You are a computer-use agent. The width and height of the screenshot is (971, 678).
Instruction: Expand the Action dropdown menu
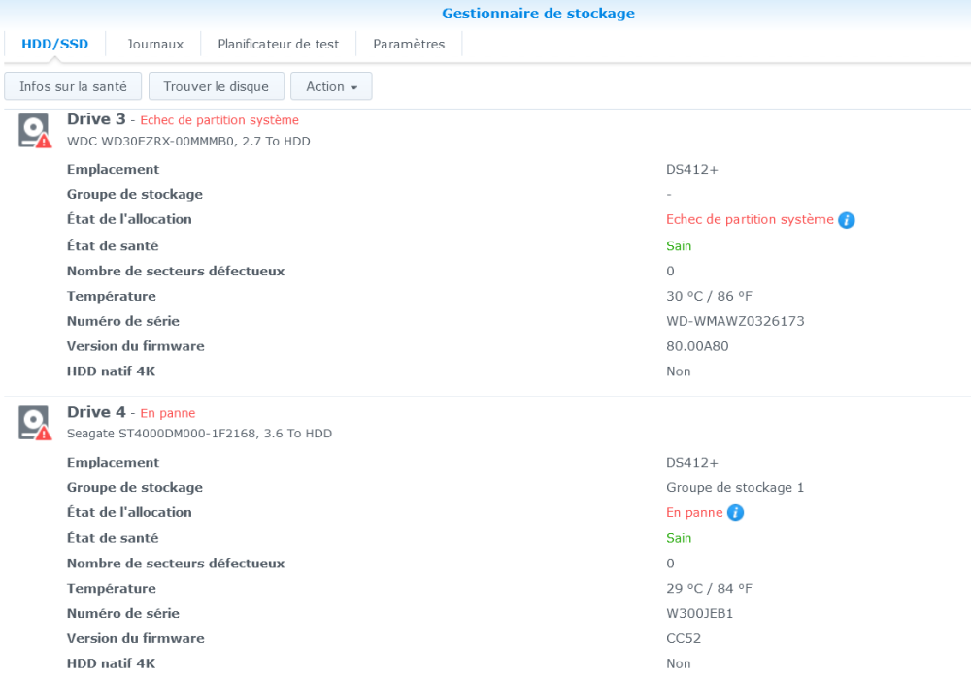tap(331, 86)
